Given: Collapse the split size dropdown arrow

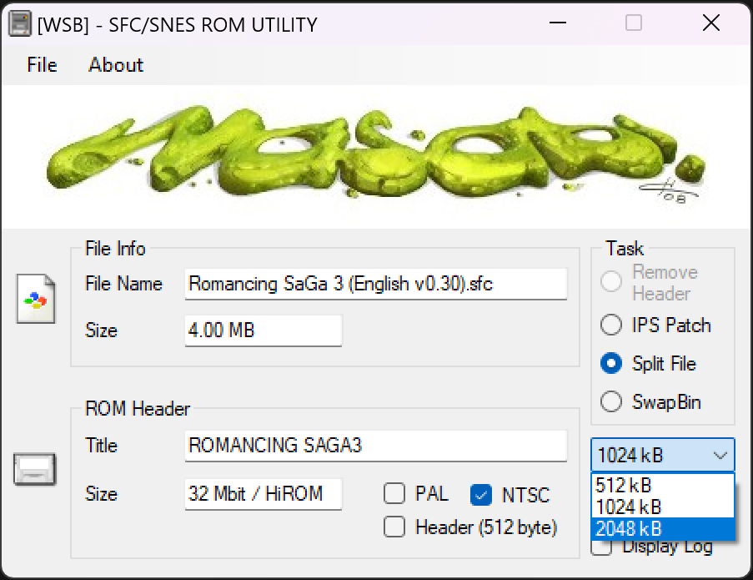Looking at the screenshot, I should pos(720,456).
